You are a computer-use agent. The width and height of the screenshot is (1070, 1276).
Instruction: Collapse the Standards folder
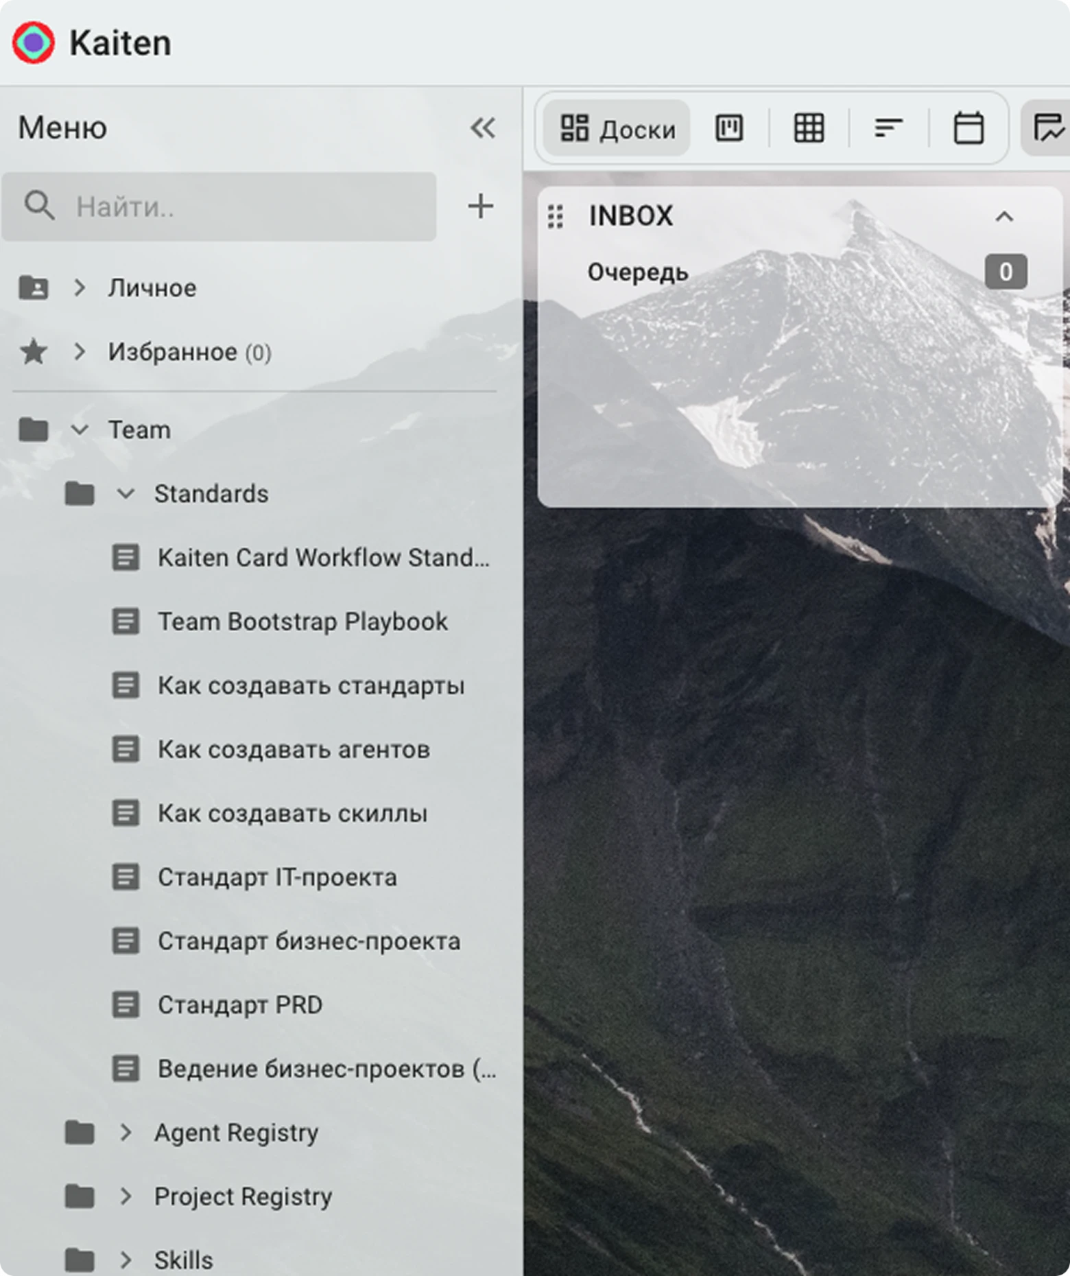126,493
